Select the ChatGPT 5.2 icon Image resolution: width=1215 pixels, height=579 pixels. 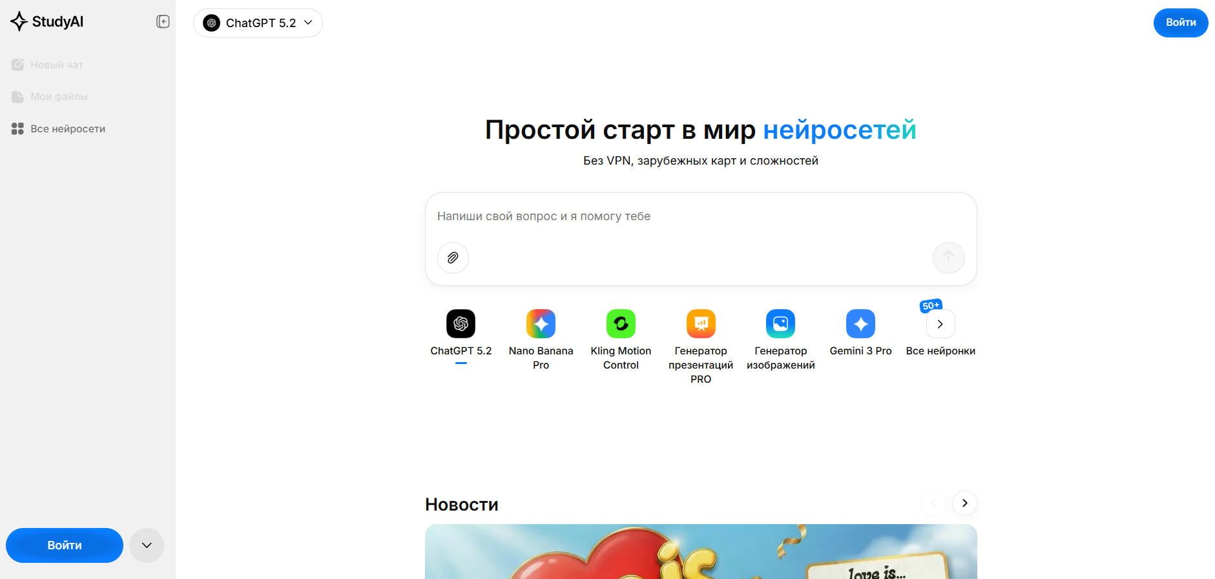click(461, 324)
